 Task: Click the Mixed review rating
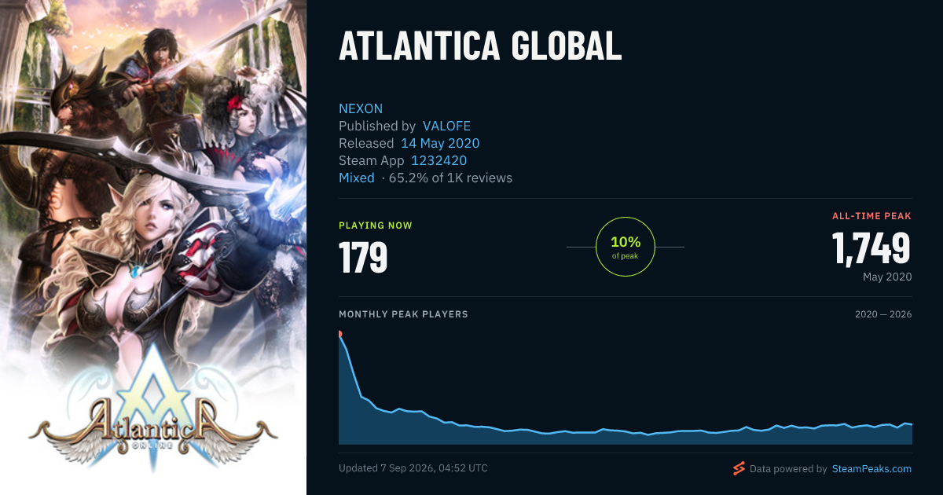click(x=357, y=178)
